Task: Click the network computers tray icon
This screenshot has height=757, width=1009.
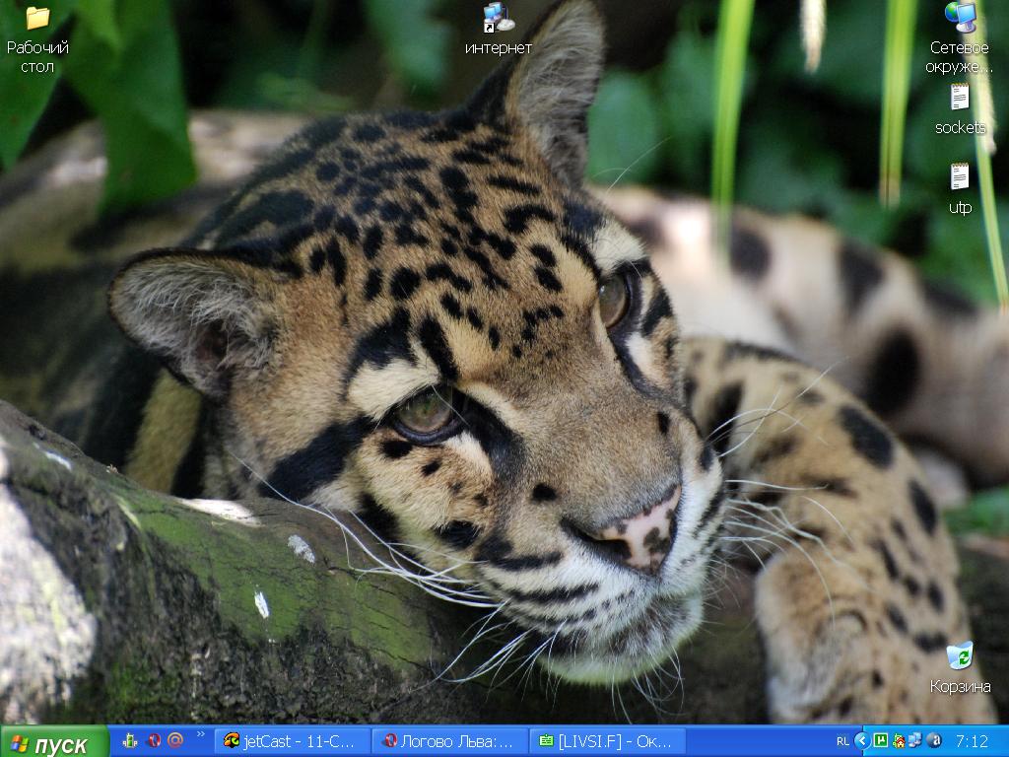Action: click(915, 740)
